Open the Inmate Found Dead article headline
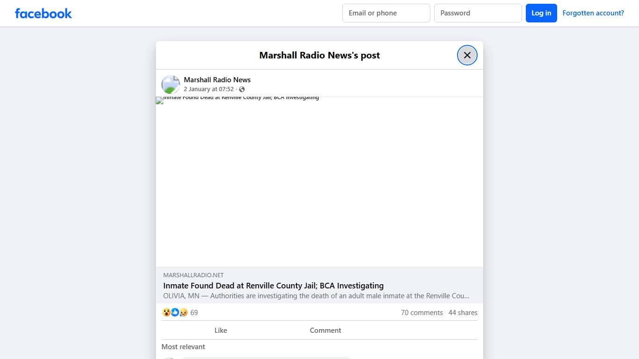Screen dimensions: 639x359 (273, 286)
